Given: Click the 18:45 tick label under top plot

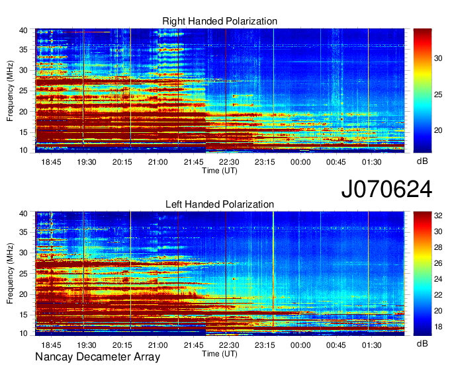Looking at the screenshot, I should (x=51, y=162).
